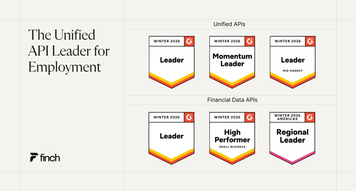Select the Regional Leader Americas badge
Screen dimensions: 356x191
[x=293, y=138]
